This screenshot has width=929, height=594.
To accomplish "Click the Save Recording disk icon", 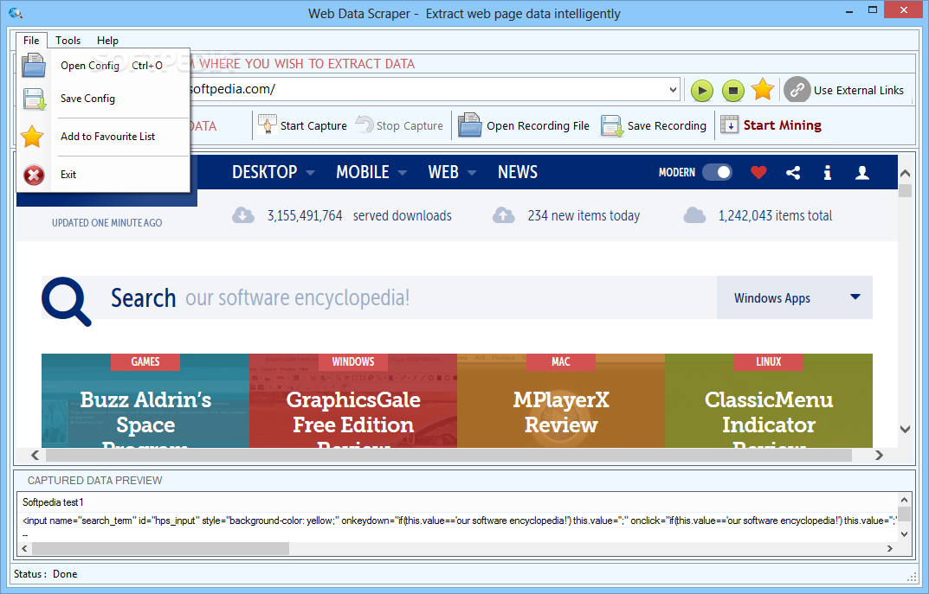I will (612, 125).
